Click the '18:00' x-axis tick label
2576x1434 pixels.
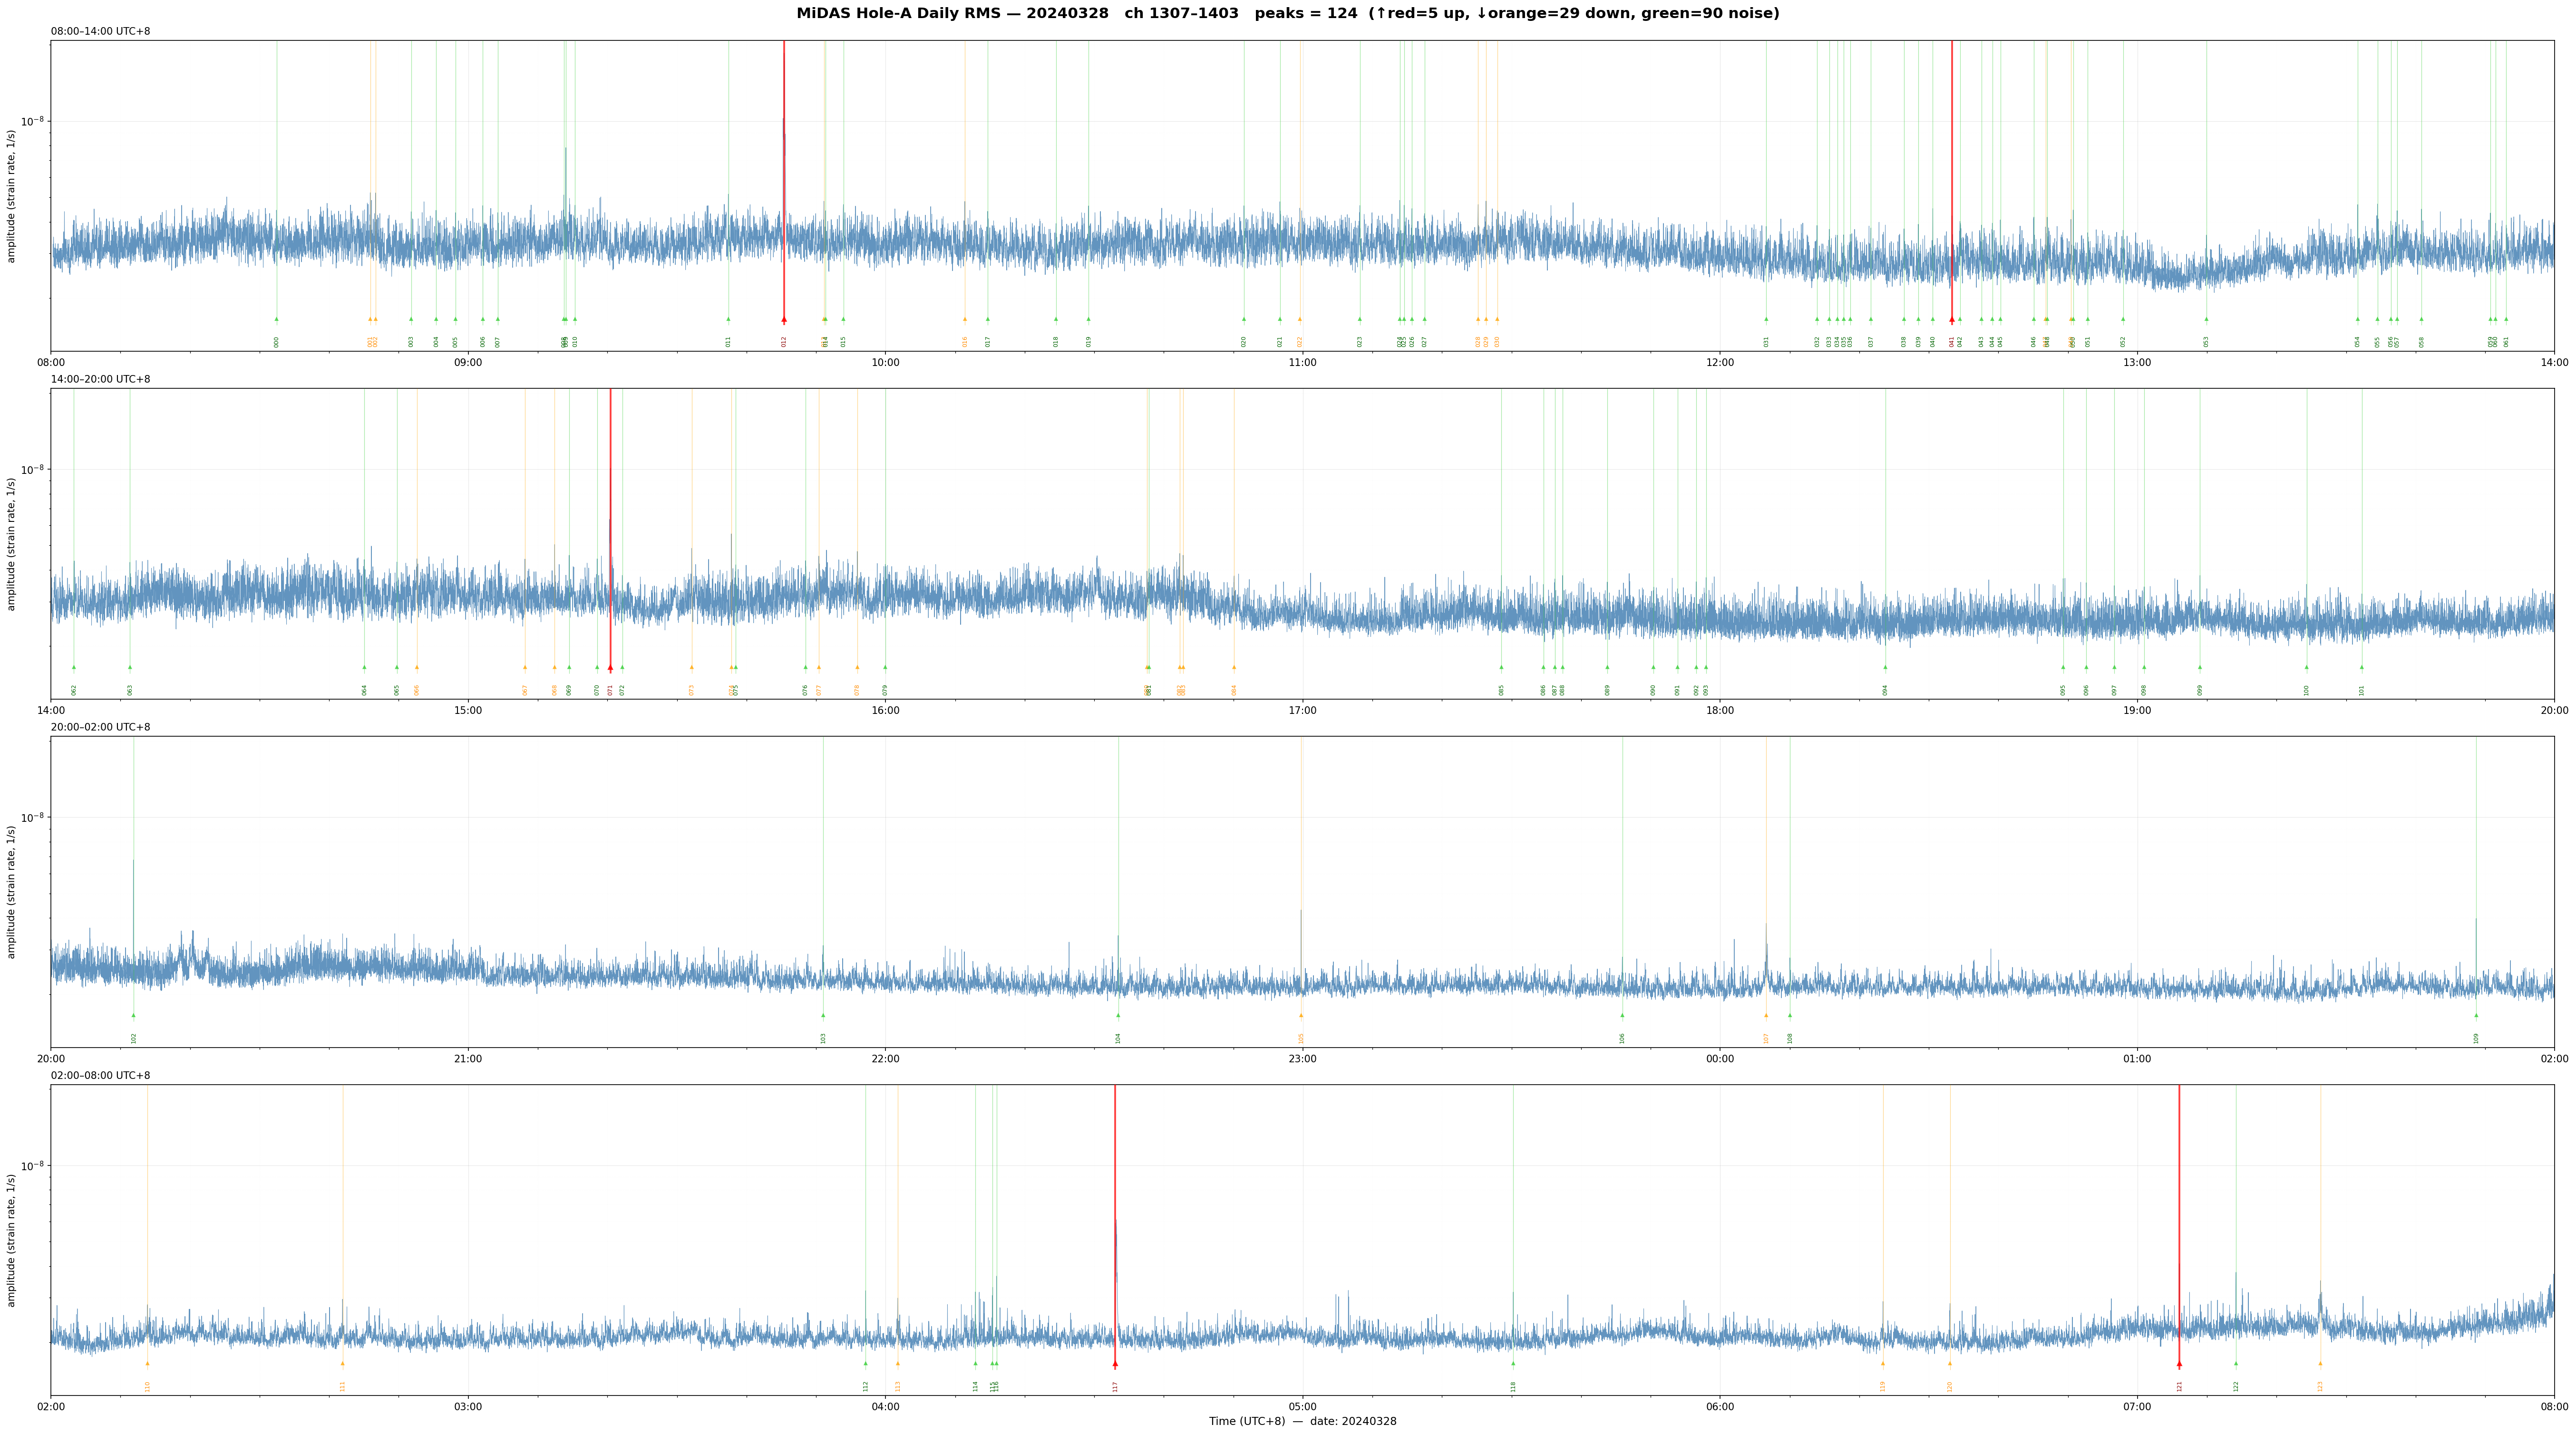pos(1720,711)
